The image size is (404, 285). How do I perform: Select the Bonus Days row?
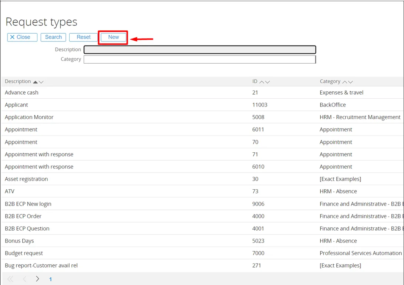coord(19,241)
